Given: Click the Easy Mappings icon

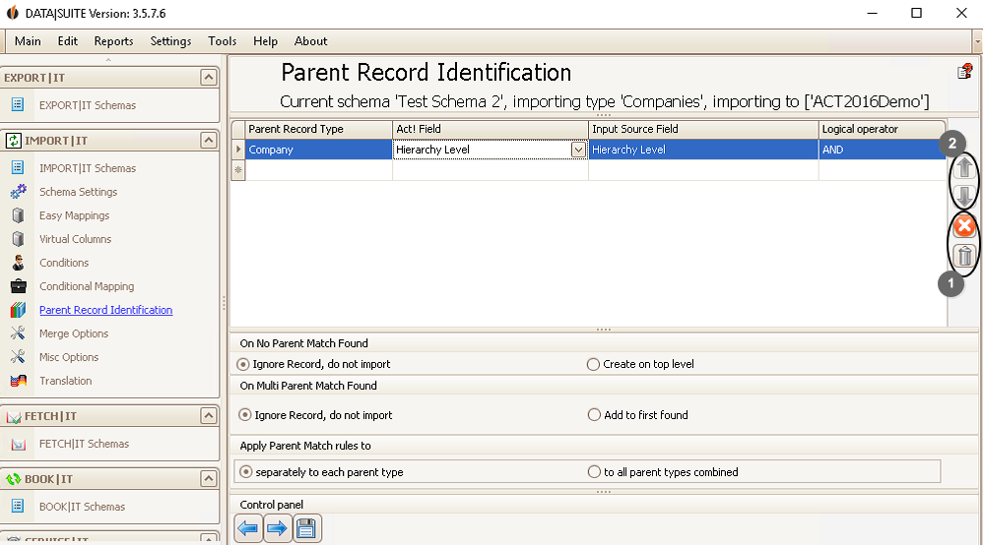Looking at the screenshot, I should (18, 214).
